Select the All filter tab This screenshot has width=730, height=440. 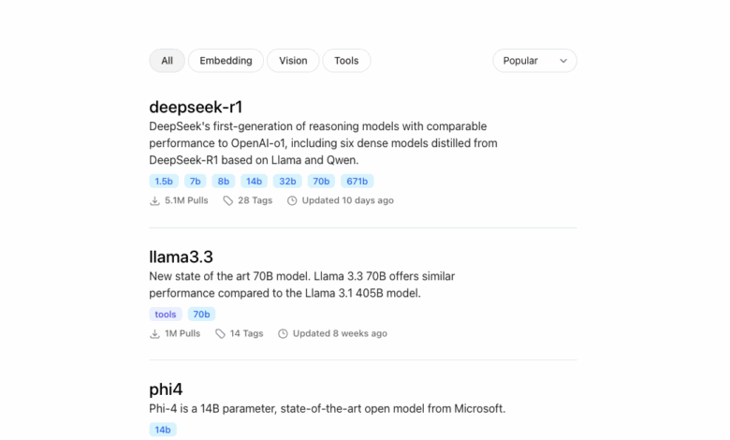(167, 61)
